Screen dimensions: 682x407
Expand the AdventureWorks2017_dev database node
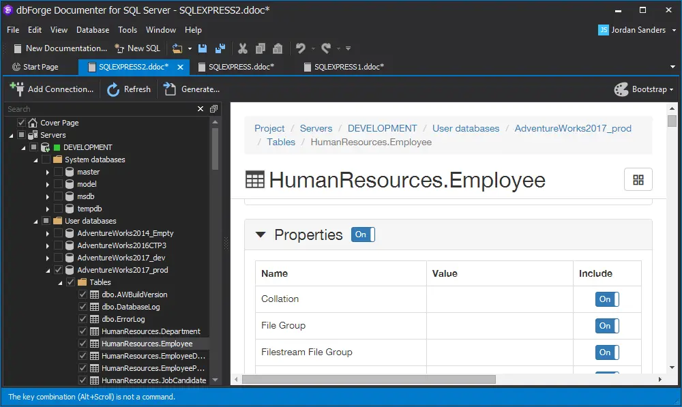coord(48,258)
